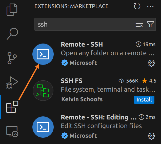Open the extensions filter dropdown
This screenshot has height=144, width=161.
click(150, 24)
